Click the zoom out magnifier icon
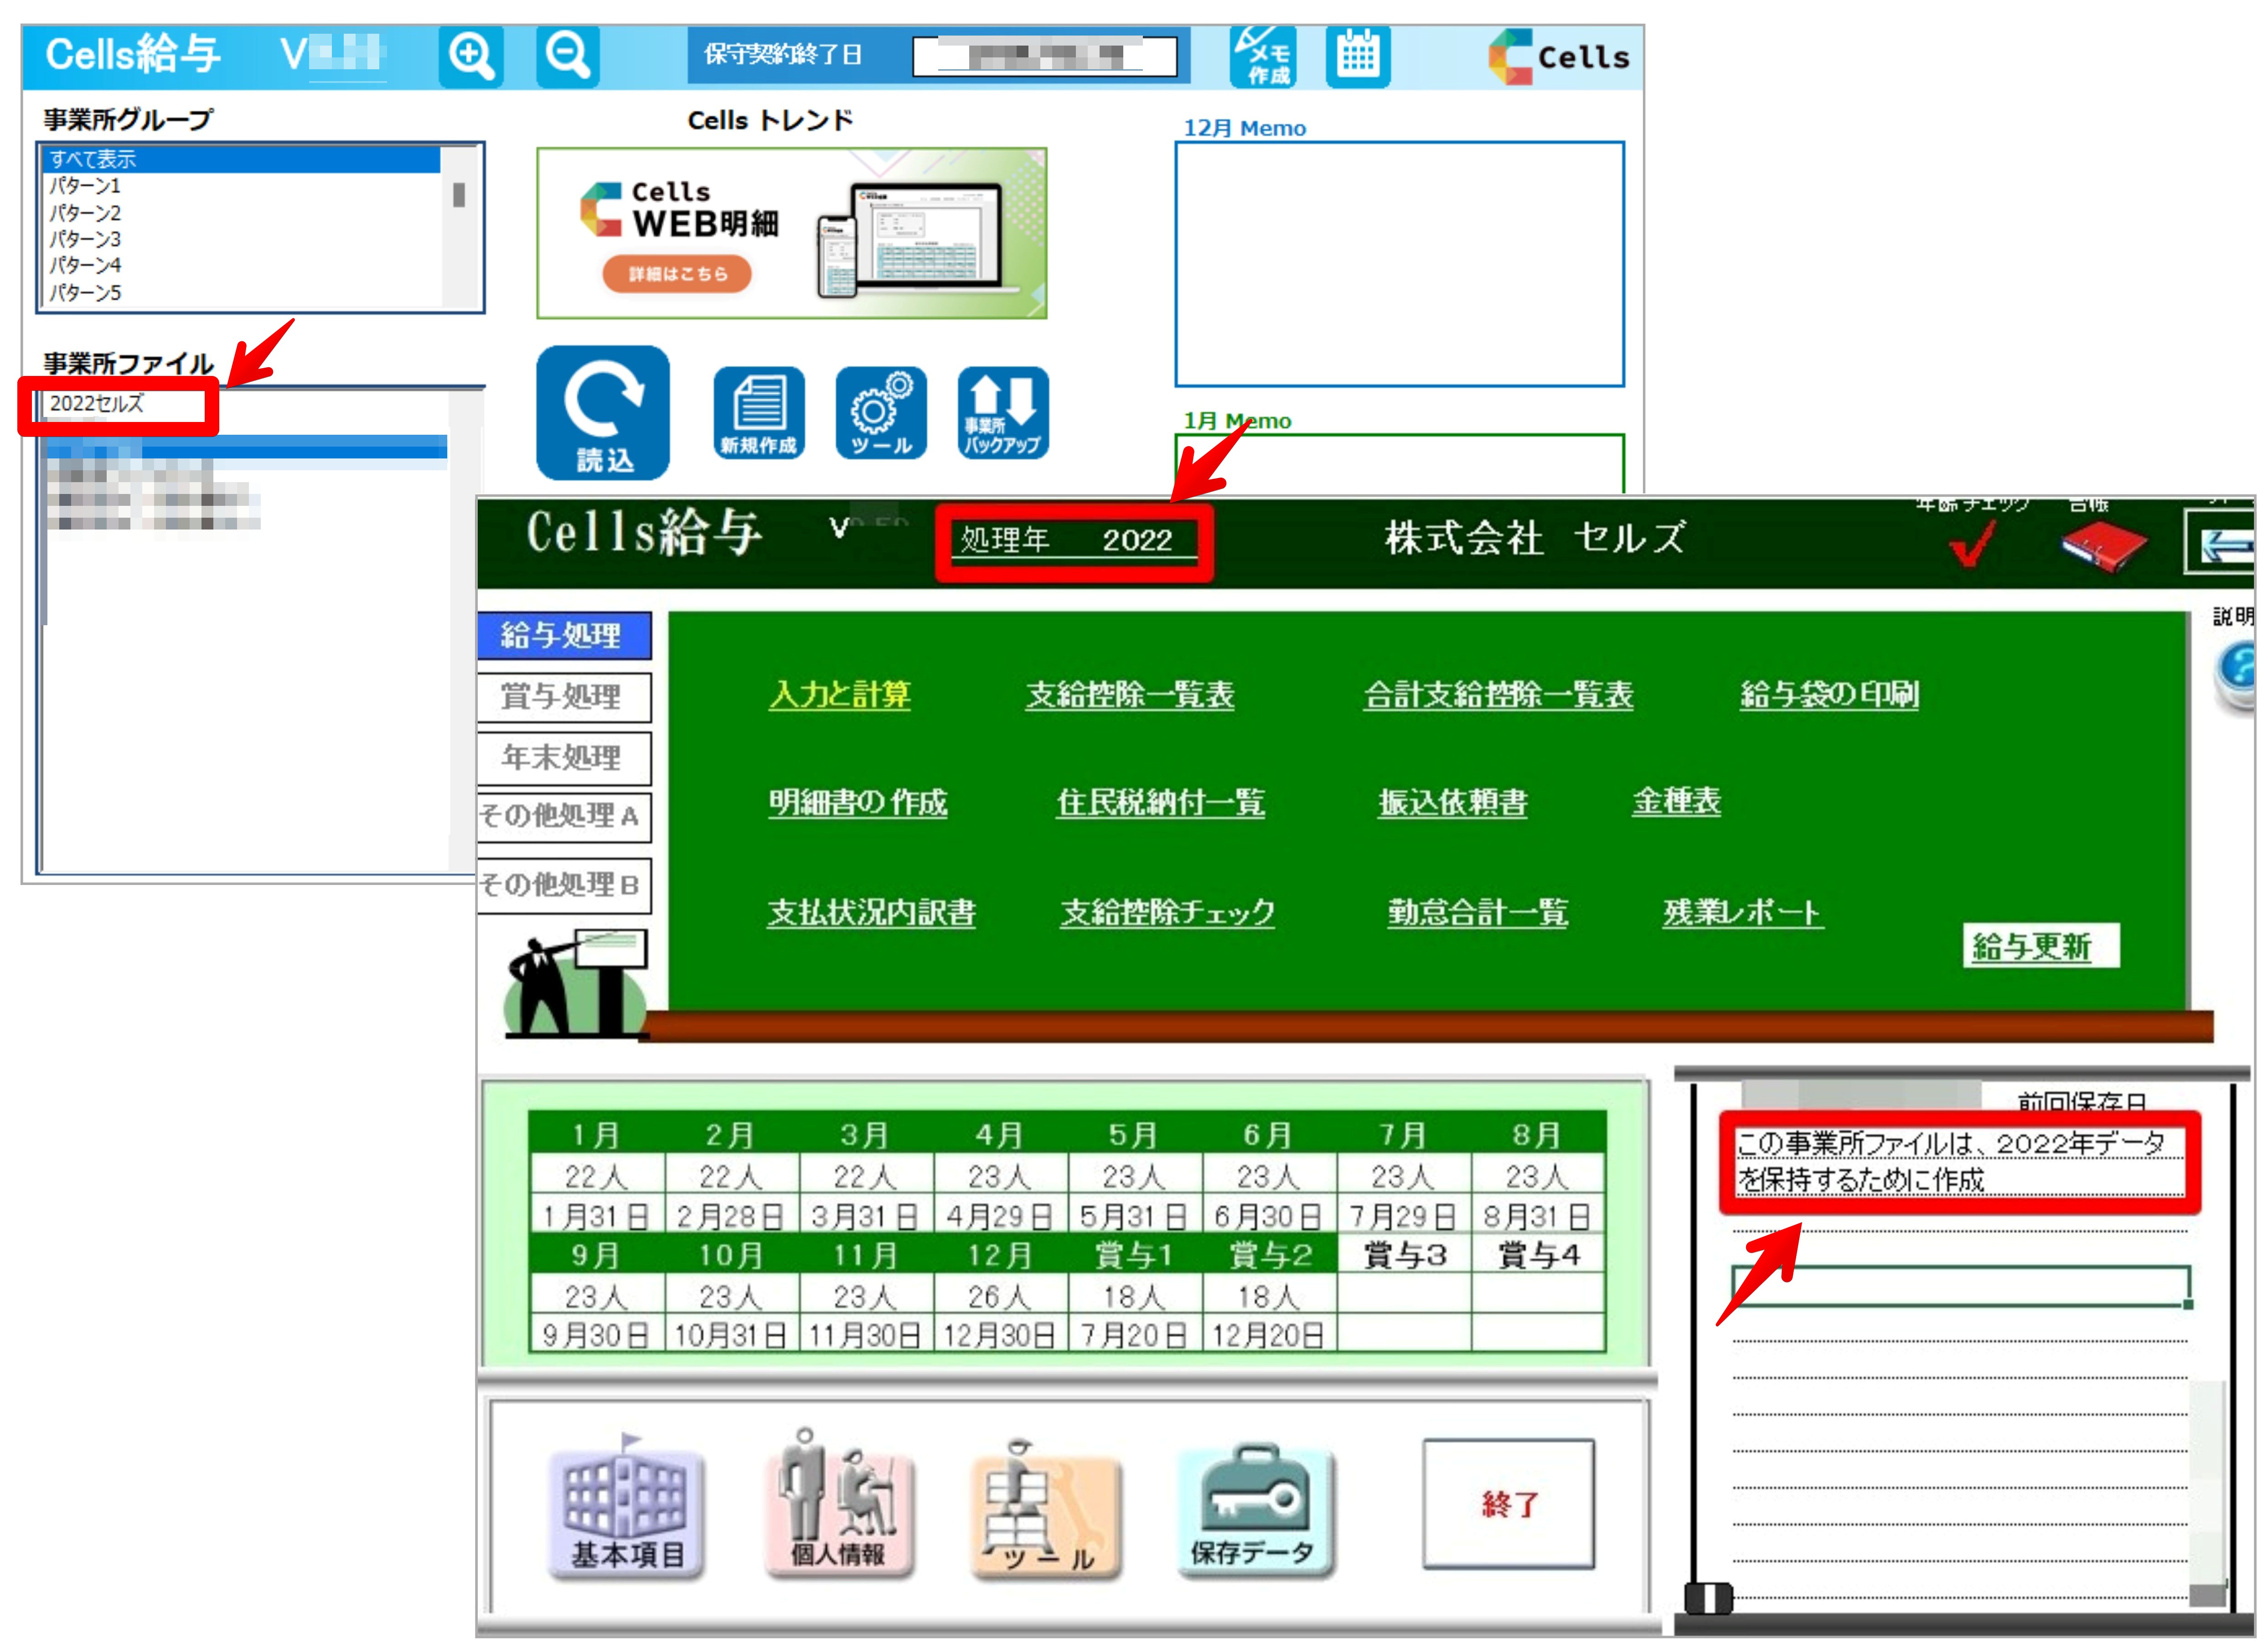This screenshot has height=1646, width=2268. coord(567,56)
